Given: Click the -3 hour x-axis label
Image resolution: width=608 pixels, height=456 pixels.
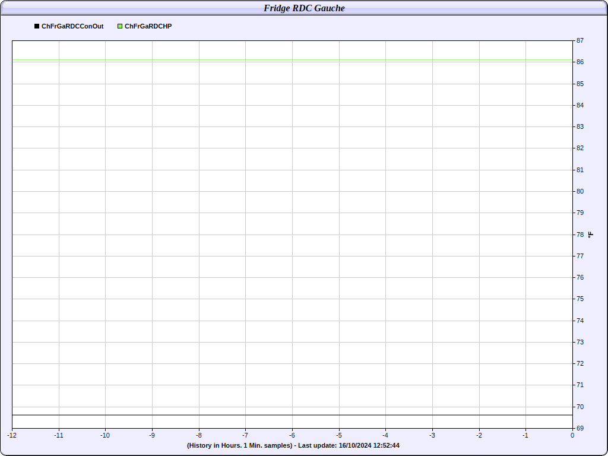Looking at the screenshot, I should [432, 435].
